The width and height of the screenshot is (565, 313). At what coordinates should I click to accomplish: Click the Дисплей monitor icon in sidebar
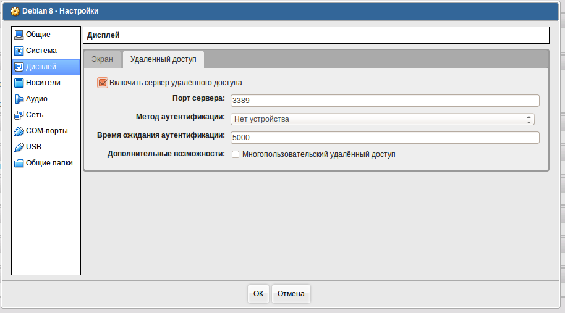coord(19,67)
